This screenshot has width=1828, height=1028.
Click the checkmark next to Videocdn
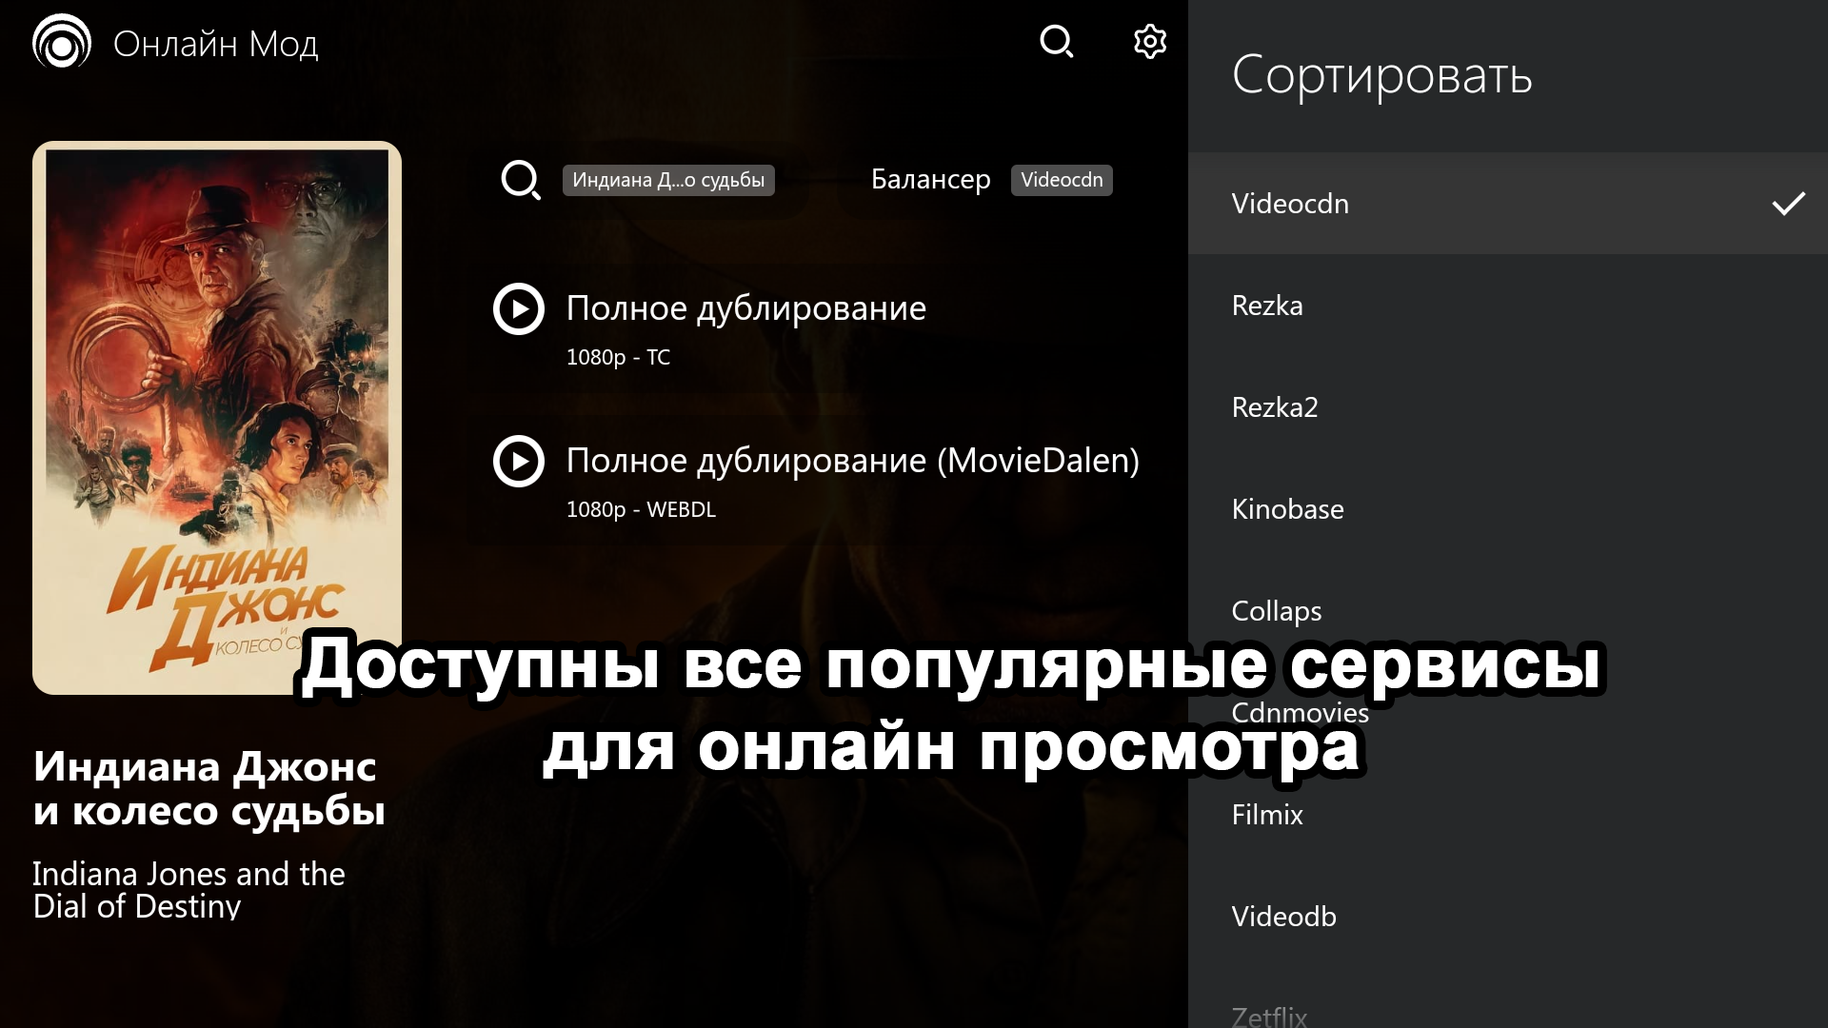(1787, 204)
